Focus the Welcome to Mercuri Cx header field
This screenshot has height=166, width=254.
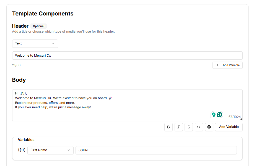[127, 56]
